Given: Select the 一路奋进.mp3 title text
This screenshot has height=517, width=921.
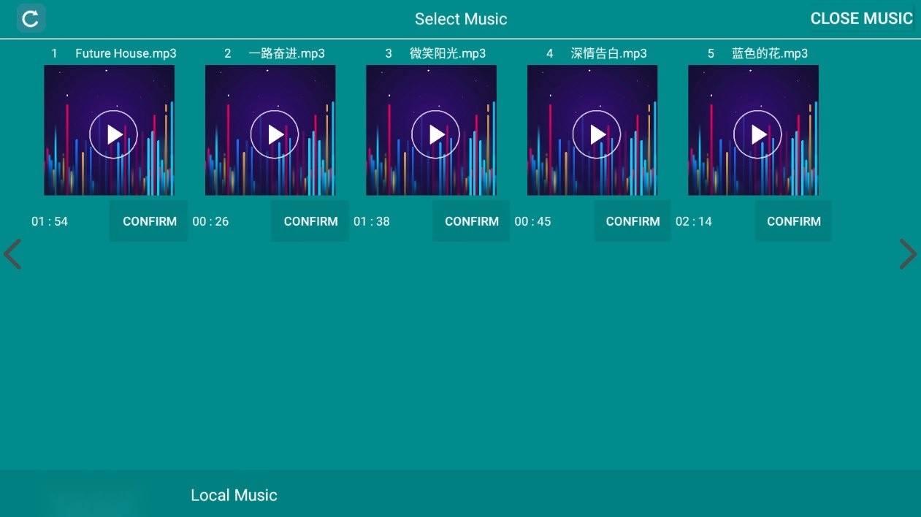Looking at the screenshot, I should point(286,53).
